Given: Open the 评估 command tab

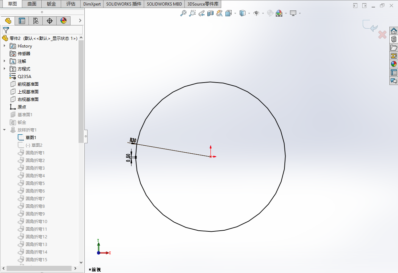Looking at the screenshot, I should point(71,4).
